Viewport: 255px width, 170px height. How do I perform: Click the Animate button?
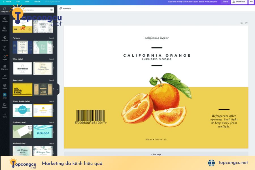(65, 8)
